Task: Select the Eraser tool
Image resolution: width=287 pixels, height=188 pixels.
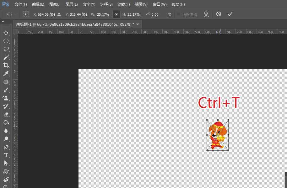Action: tap(6, 114)
